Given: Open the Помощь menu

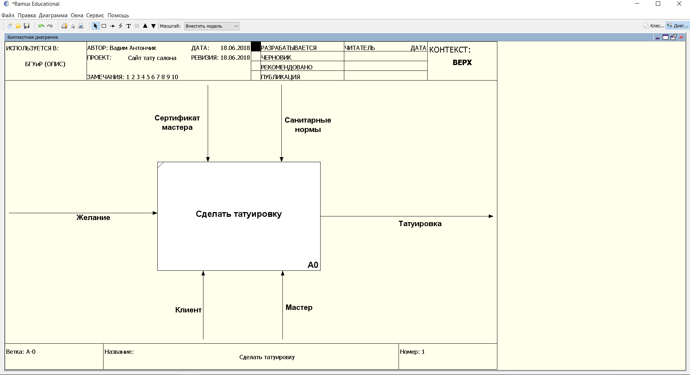Looking at the screenshot, I should 118,15.
